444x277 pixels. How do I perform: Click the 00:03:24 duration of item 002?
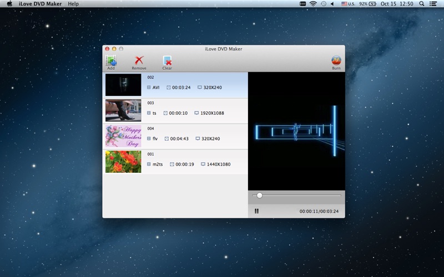tap(181, 88)
